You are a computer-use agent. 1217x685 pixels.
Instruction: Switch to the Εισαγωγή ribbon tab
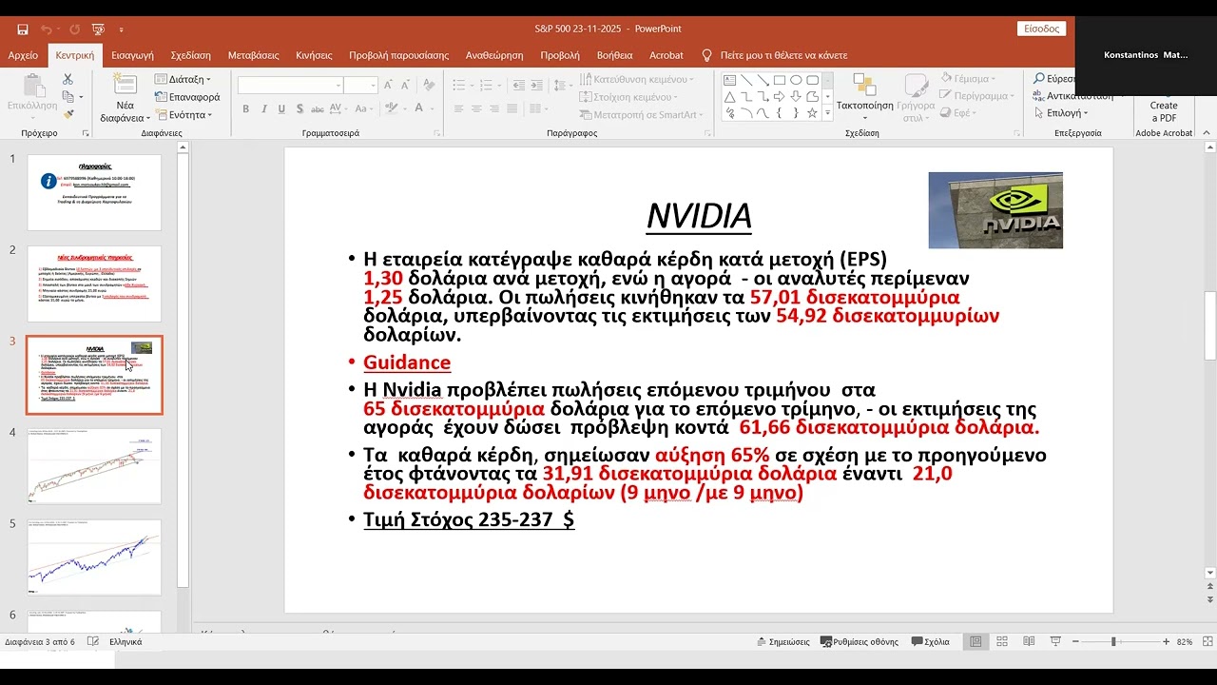click(132, 55)
